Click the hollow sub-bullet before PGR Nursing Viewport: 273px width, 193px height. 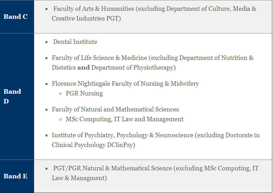point(61,94)
